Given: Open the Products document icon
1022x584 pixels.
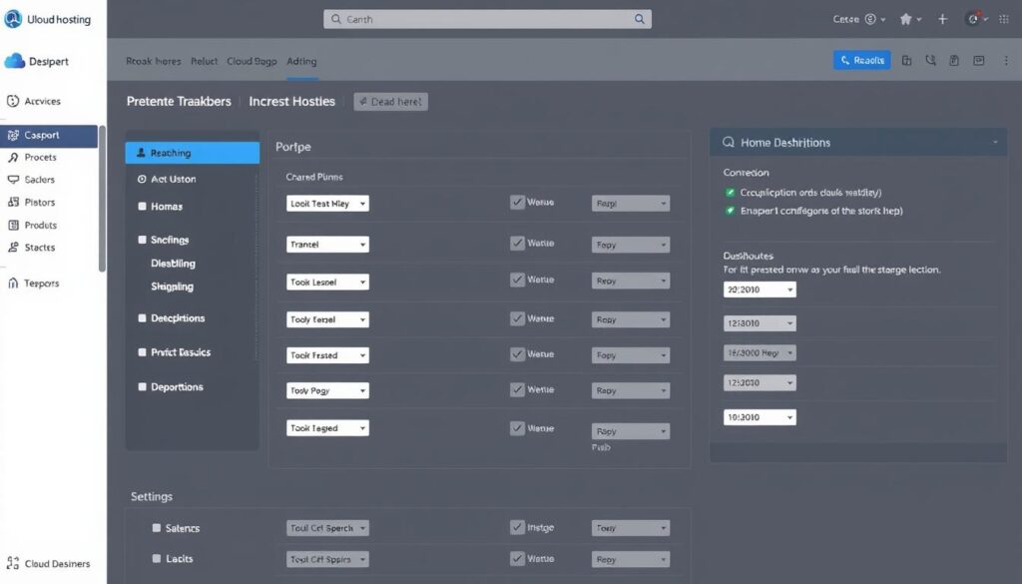Looking at the screenshot, I should (x=14, y=225).
